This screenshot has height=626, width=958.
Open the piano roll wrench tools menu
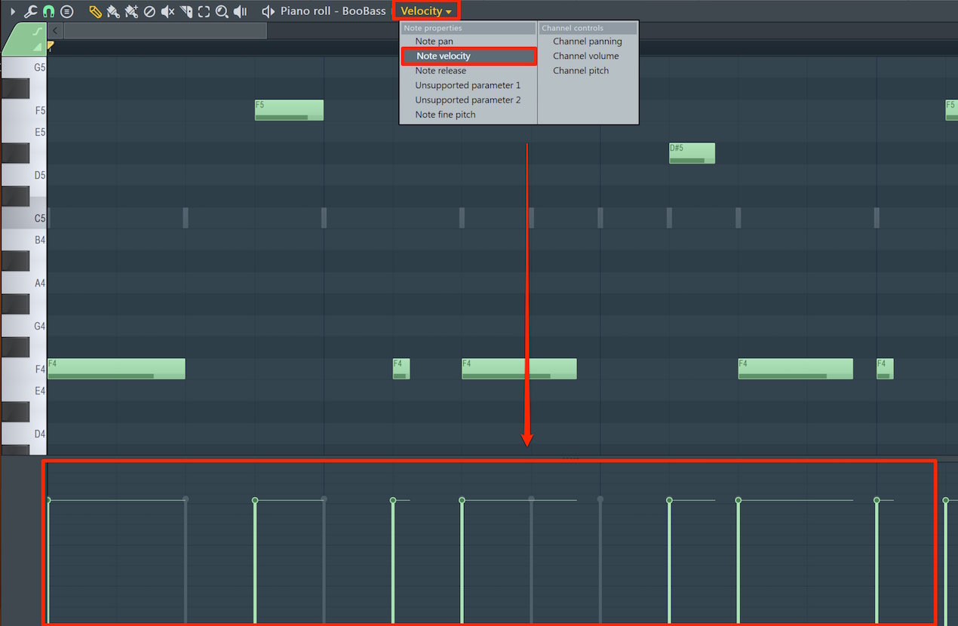31,11
